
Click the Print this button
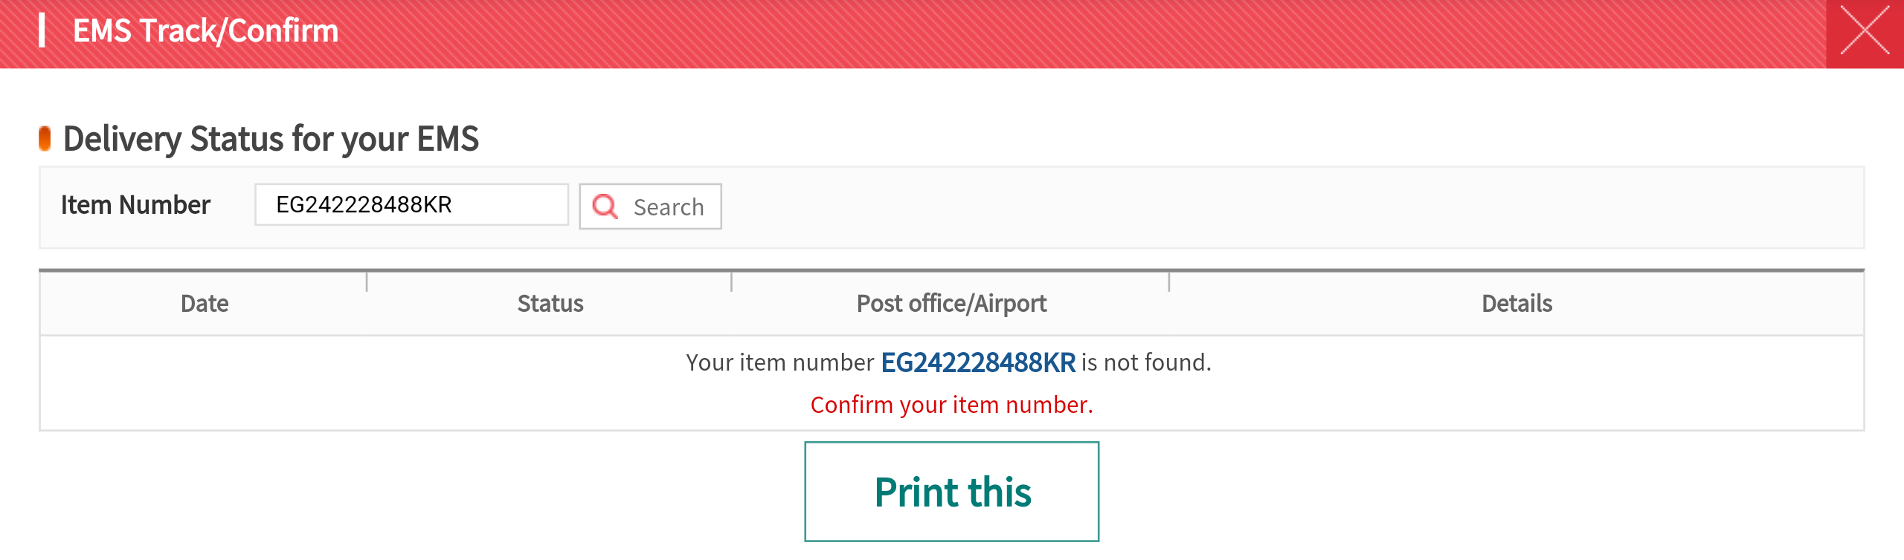click(951, 492)
